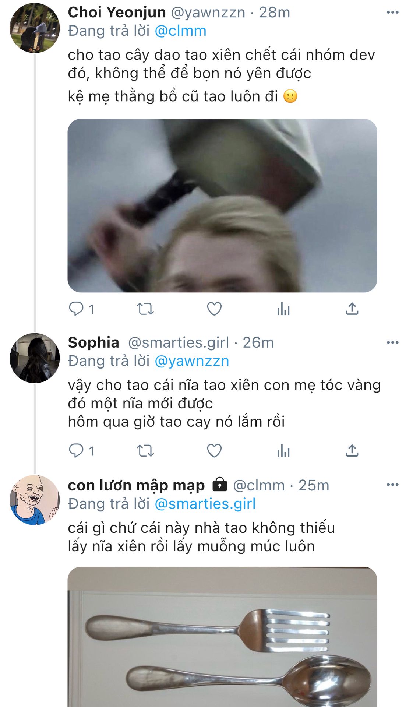413x707 pixels.
Task: Open the @clmm mention in Choi Yeonjun's reply
Action: pos(180,31)
